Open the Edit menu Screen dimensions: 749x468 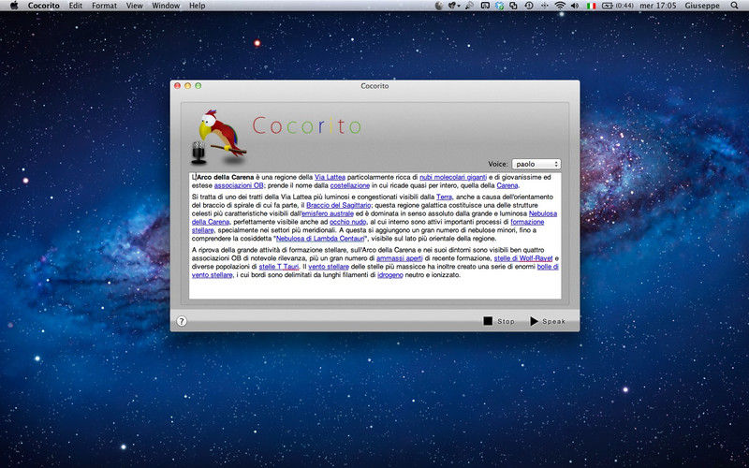coord(76,6)
